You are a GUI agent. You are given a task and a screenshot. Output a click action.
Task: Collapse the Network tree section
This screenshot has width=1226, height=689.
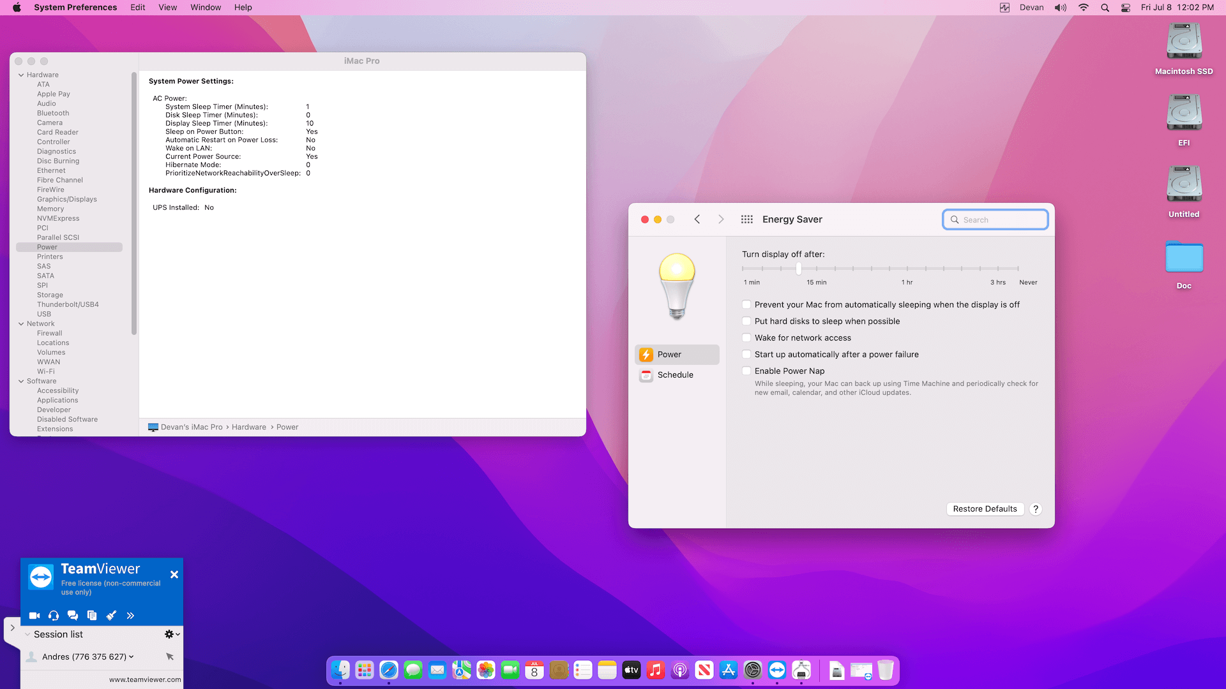(21, 323)
